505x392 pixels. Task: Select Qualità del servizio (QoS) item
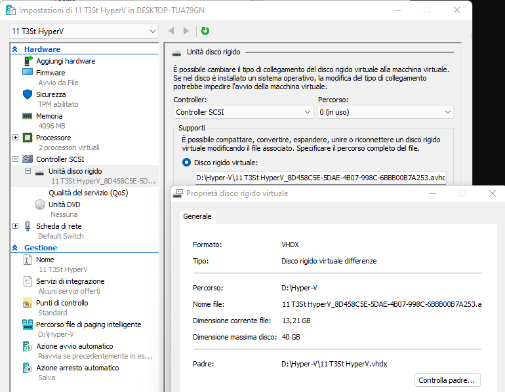click(89, 193)
